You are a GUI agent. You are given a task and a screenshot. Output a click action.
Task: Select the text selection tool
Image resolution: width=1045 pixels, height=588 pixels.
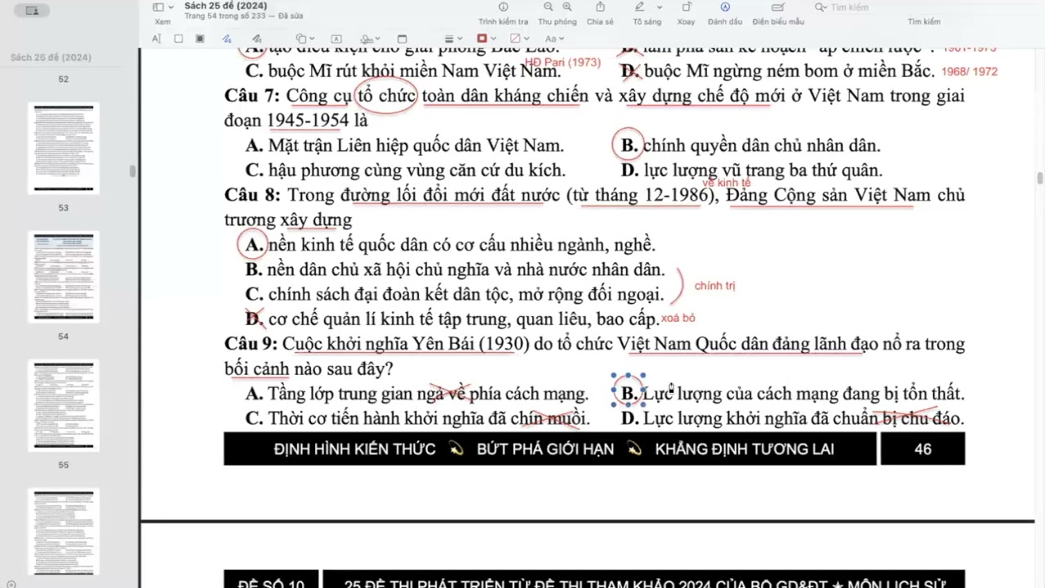157,38
